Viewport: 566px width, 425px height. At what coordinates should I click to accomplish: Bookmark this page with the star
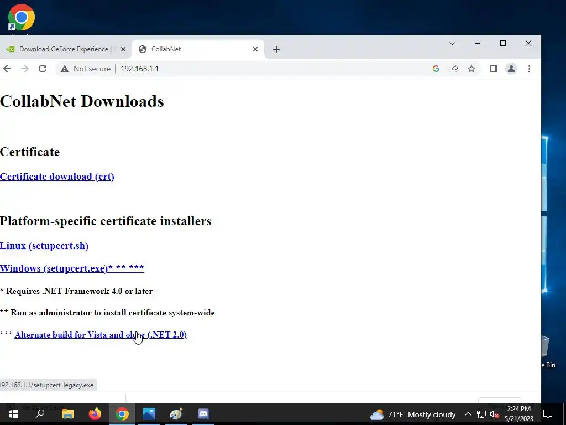tap(471, 69)
